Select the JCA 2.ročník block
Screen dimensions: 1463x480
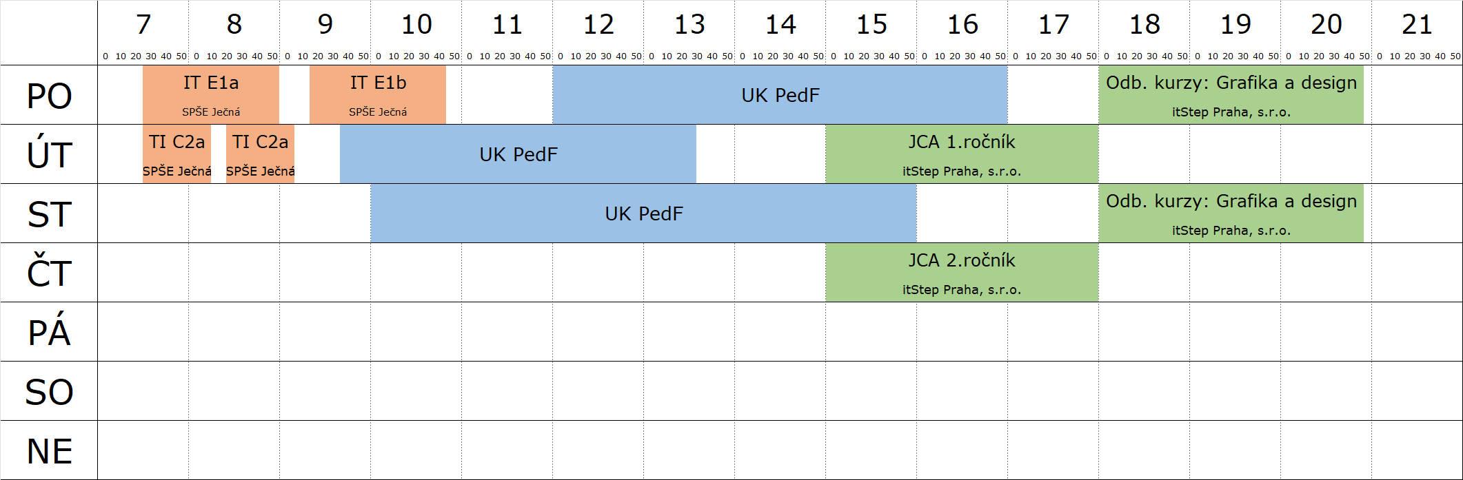click(962, 273)
